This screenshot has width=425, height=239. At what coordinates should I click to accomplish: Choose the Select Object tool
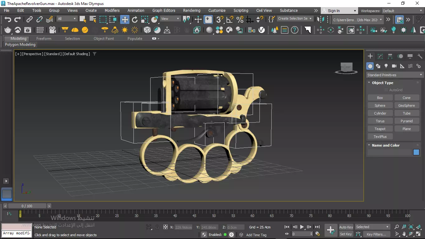point(83,19)
